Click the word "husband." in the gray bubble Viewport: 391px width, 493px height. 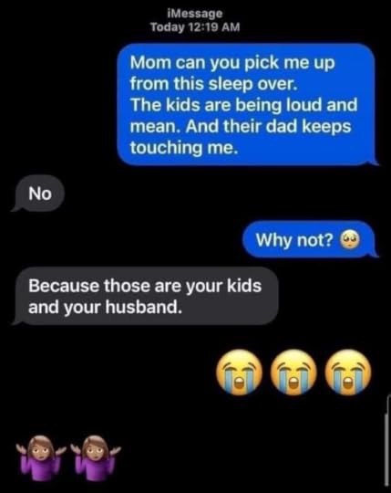(143, 307)
